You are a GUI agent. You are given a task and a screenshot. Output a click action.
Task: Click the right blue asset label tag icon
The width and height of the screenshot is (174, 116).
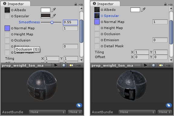(169, 105)
